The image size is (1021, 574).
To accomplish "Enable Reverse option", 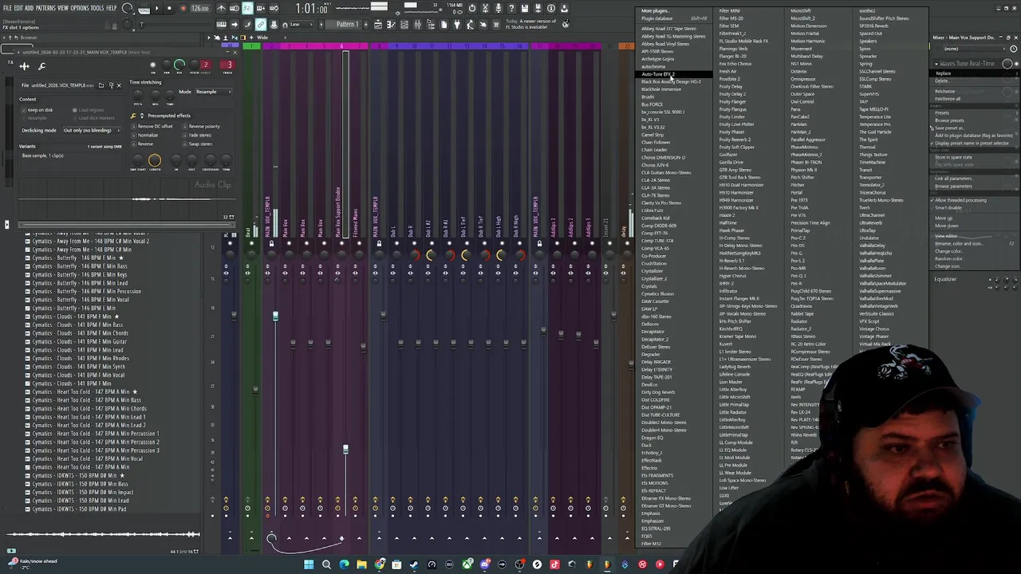I will (144, 144).
